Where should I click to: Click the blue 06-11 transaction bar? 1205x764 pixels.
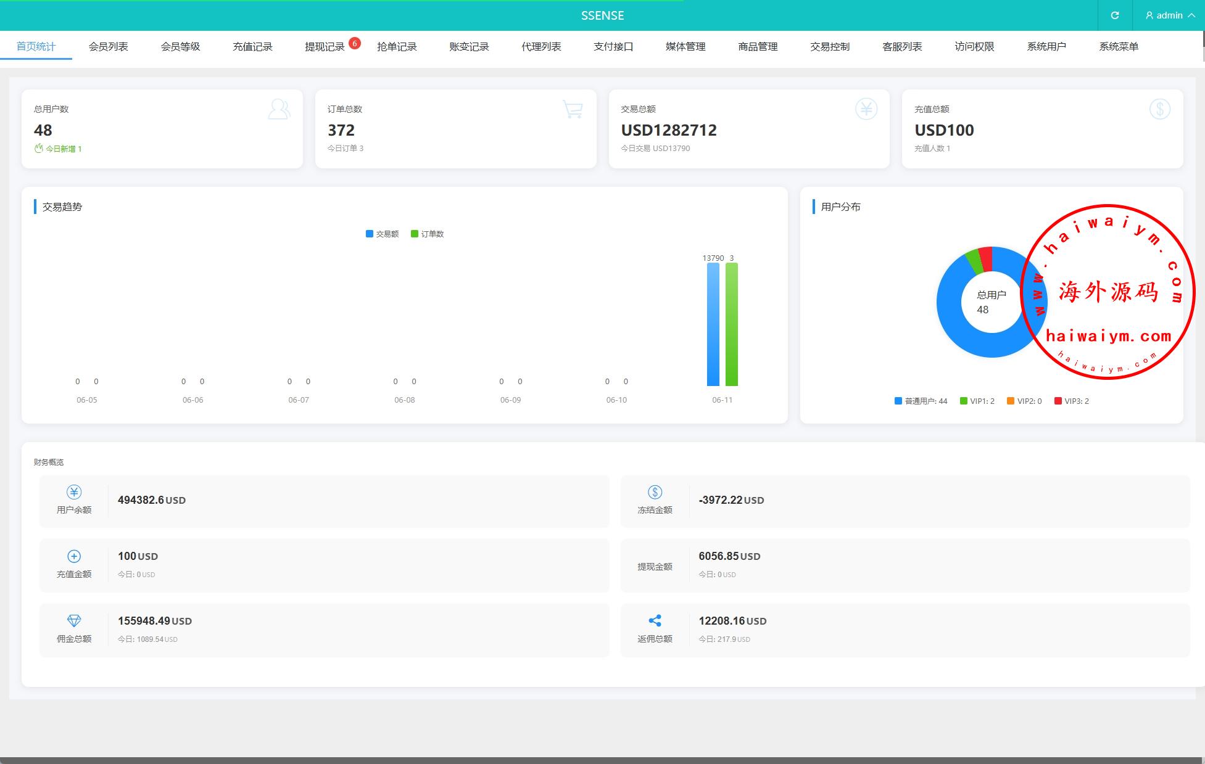click(x=713, y=324)
